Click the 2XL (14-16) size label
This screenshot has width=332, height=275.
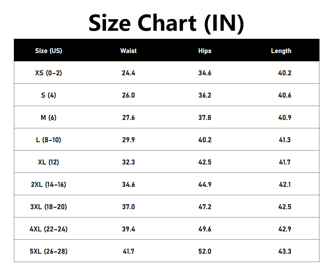[49, 185]
